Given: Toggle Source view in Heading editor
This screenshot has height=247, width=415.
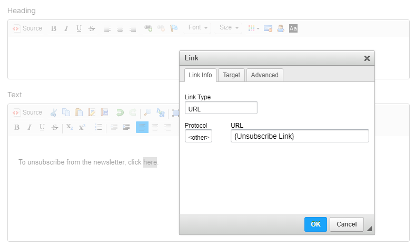Looking at the screenshot, I should 27,28.
